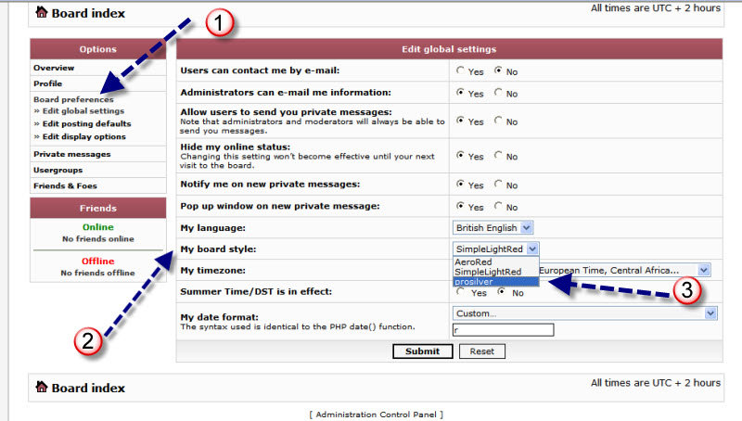Choose prosilver from the board style list
The height and width of the screenshot is (421, 742).
pos(478,281)
